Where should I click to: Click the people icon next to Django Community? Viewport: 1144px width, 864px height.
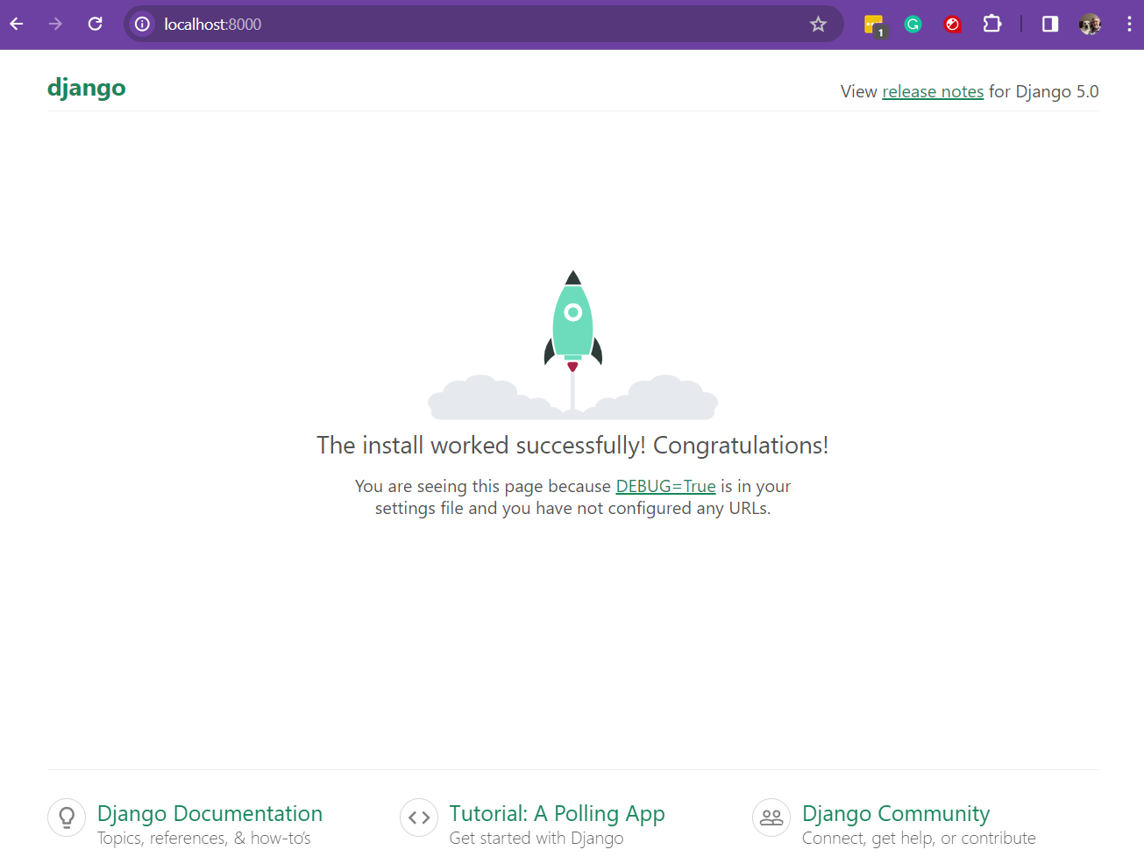pos(771,817)
